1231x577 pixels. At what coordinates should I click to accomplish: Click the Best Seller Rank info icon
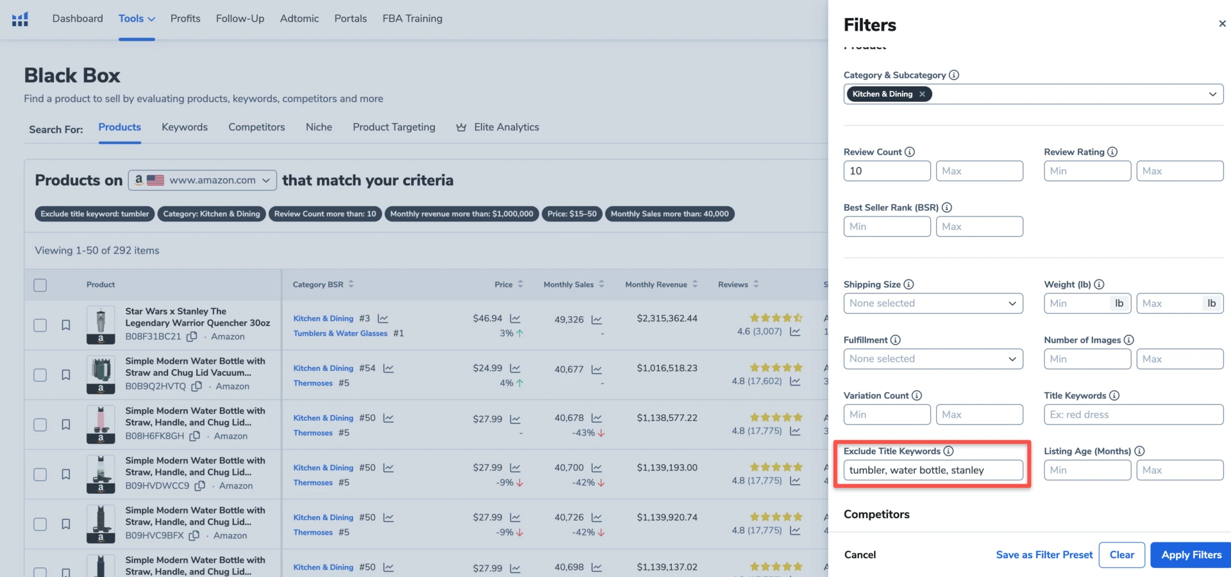coord(947,207)
